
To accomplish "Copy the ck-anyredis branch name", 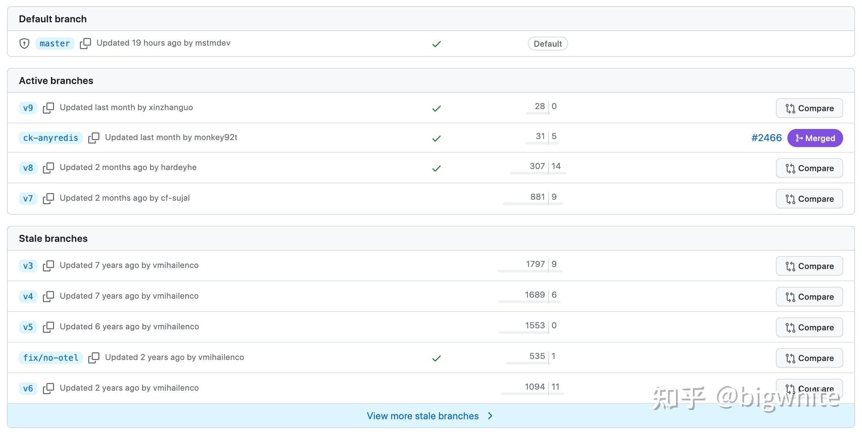I will coord(94,138).
